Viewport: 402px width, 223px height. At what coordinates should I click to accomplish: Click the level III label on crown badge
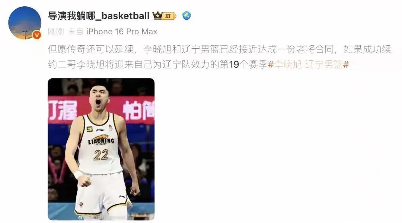click(x=168, y=16)
